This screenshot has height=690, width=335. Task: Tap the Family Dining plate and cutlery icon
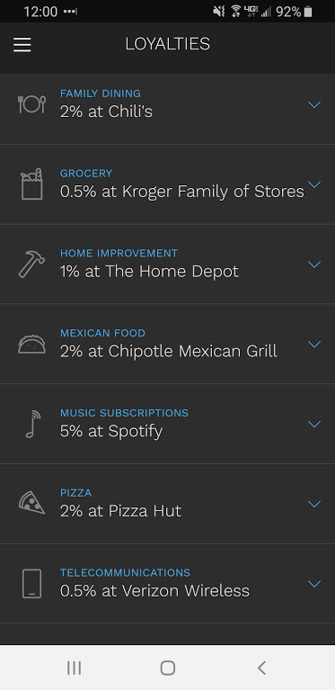click(x=31, y=104)
